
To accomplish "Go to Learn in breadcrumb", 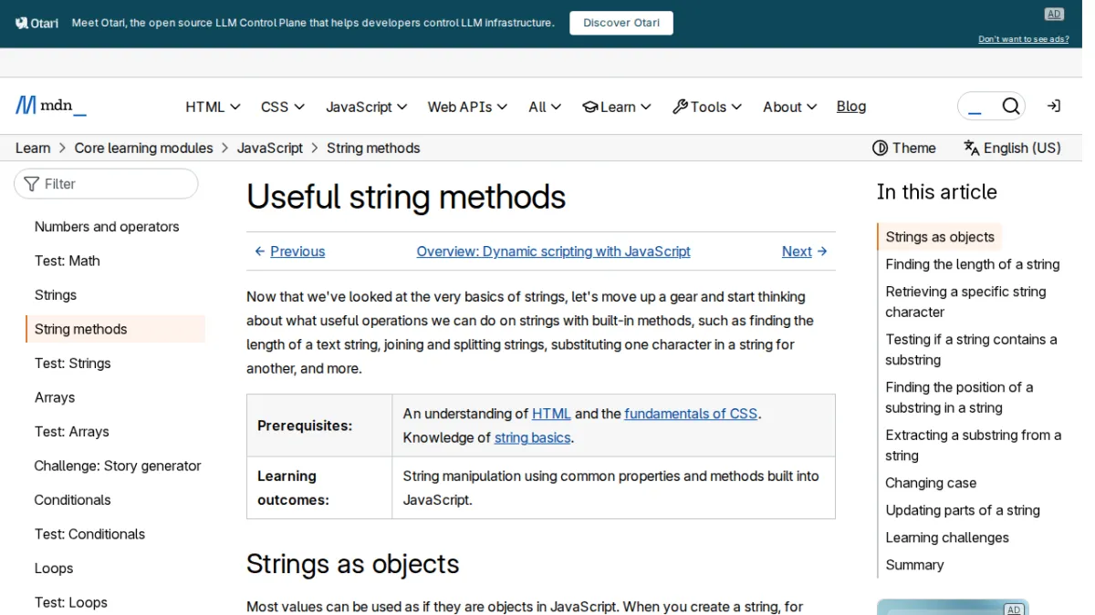I will click(x=33, y=148).
